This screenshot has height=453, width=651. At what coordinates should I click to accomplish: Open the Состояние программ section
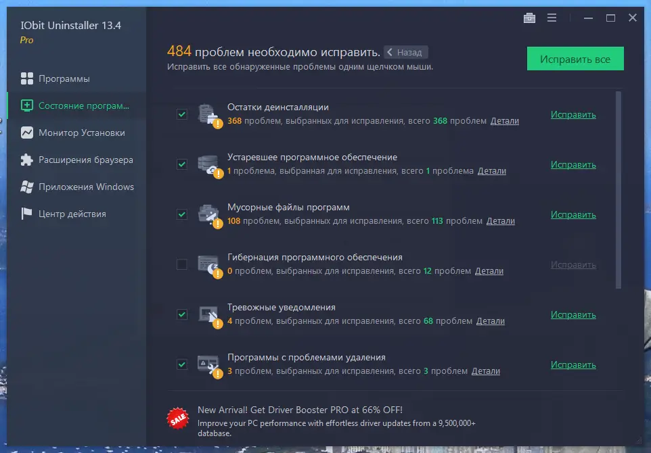pyautogui.click(x=76, y=105)
